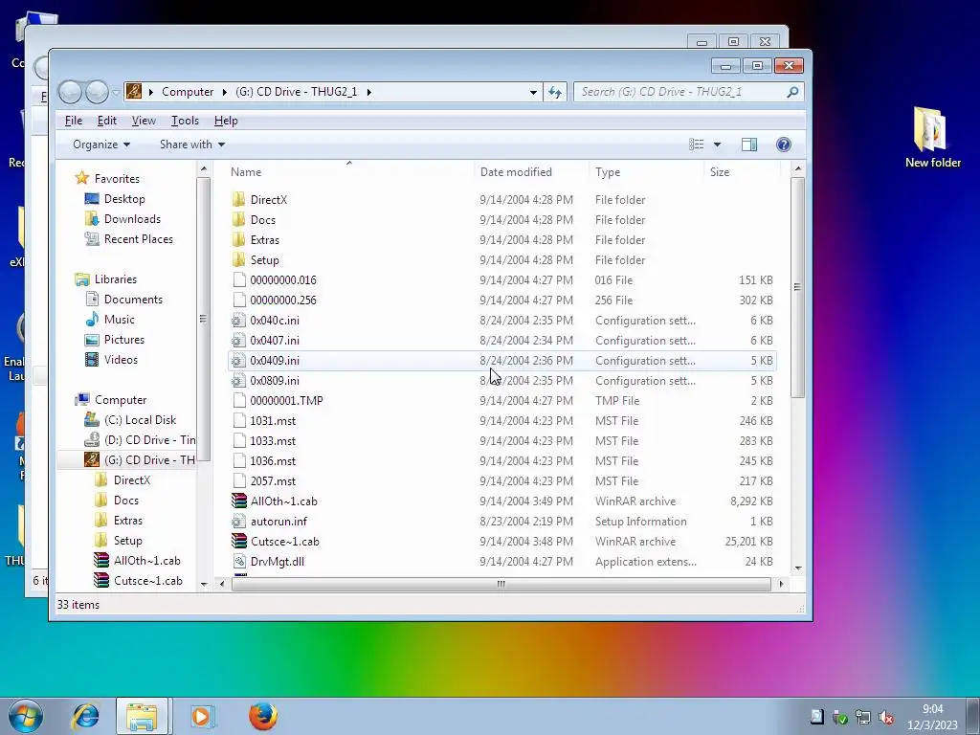Select the Setup folder icon in file list
Screen dimensions: 980x735
238,260
